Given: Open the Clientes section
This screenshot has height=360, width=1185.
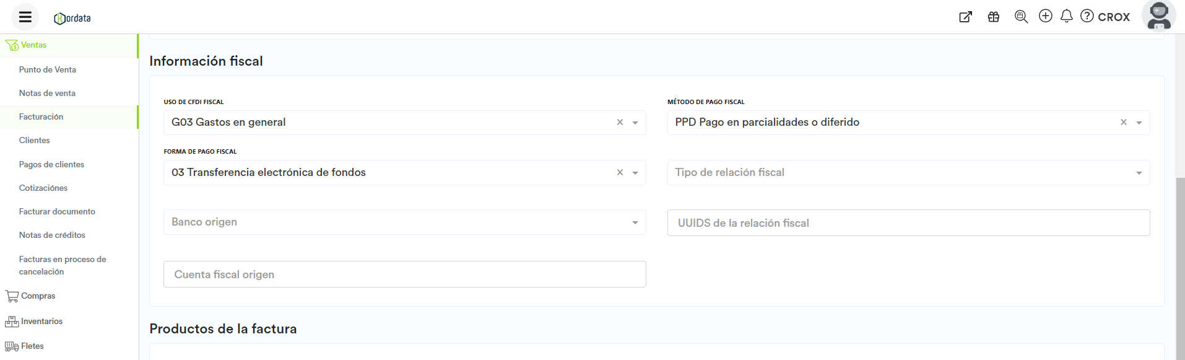Looking at the screenshot, I should [x=35, y=141].
